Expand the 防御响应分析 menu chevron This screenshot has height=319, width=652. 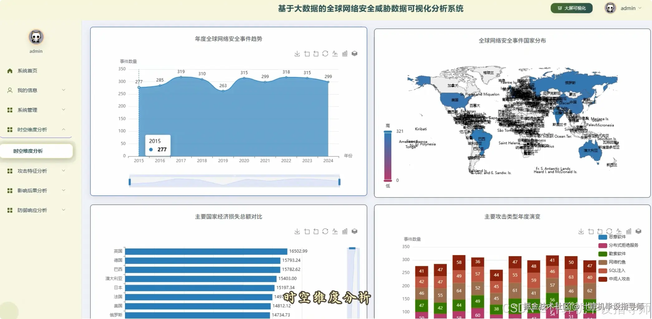(64, 210)
